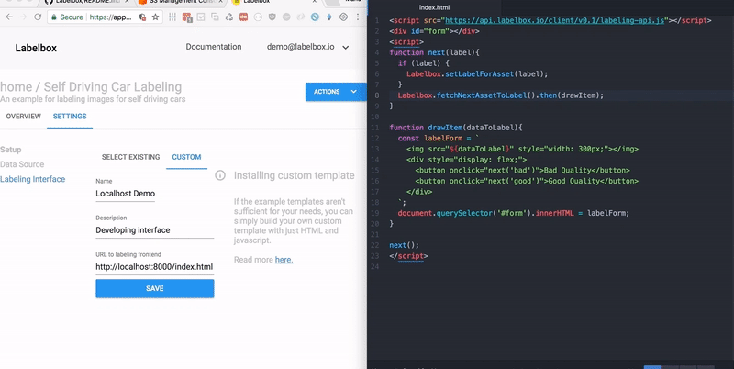
Task: Click 'setLabelForAsset' in the code
Action: (x=479, y=74)
